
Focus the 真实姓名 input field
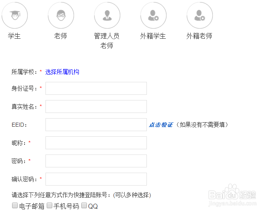[96, 106]
